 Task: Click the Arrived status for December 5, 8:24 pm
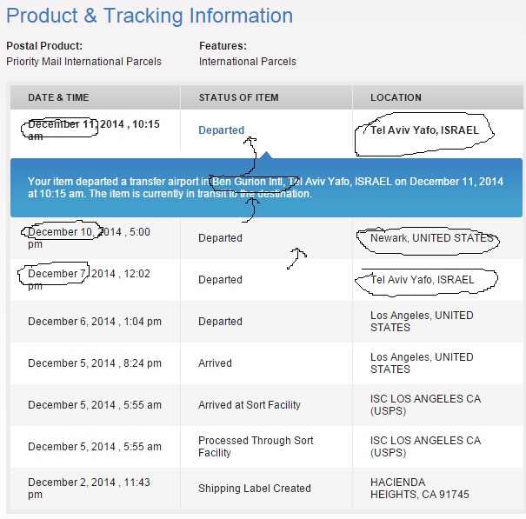pyautogui.click(x=215, y=363)
